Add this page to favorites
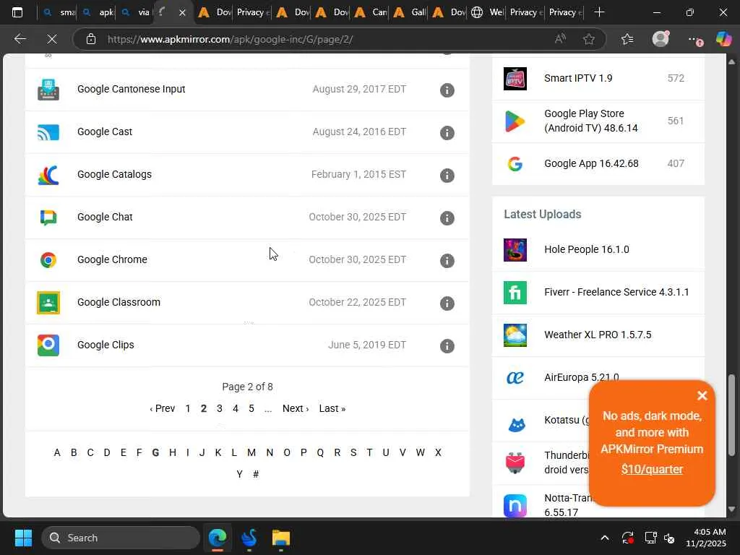 588,39
